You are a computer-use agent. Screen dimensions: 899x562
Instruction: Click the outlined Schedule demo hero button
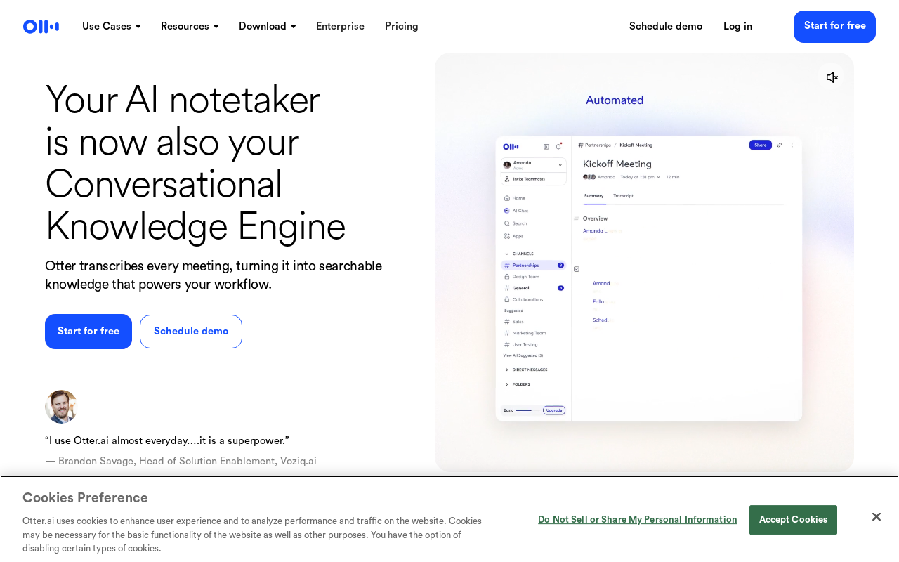191,332
